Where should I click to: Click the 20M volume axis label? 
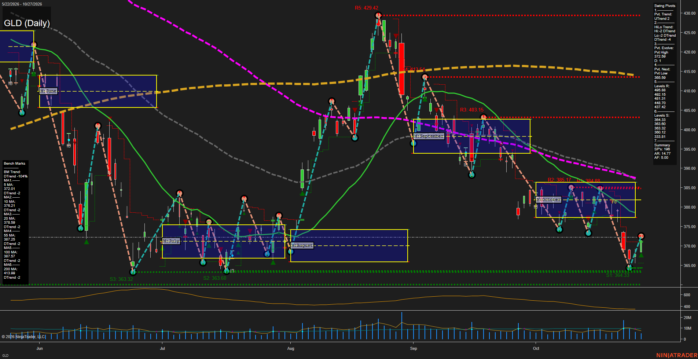[687, 318]
